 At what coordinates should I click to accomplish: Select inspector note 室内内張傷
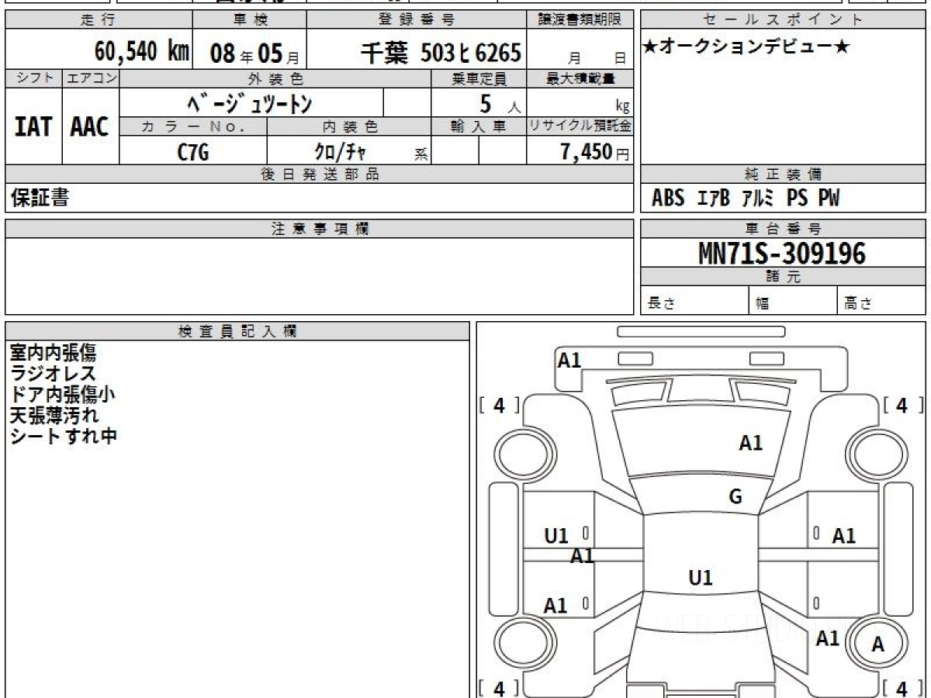click(x=54, y=353)
